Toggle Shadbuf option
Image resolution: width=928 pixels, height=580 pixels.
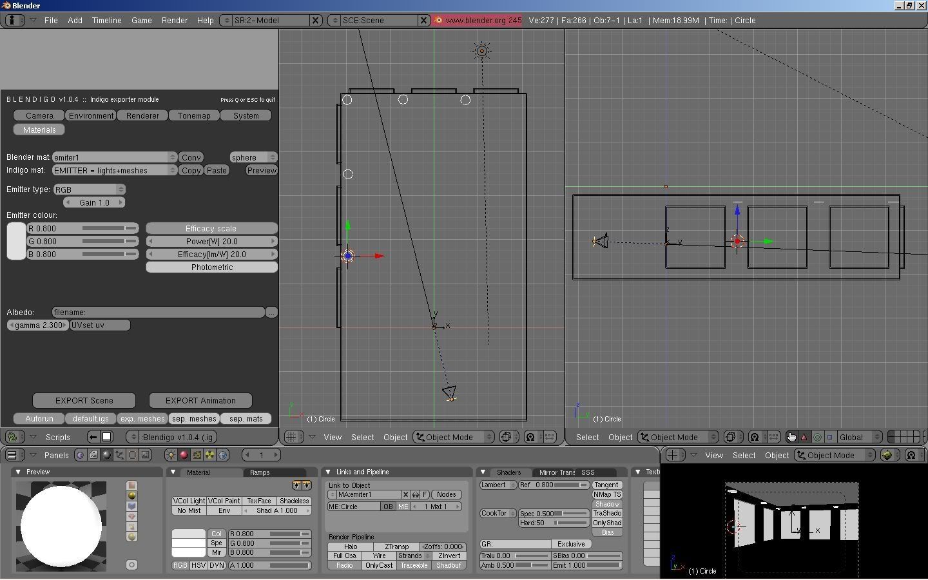[x=449, y=565]
